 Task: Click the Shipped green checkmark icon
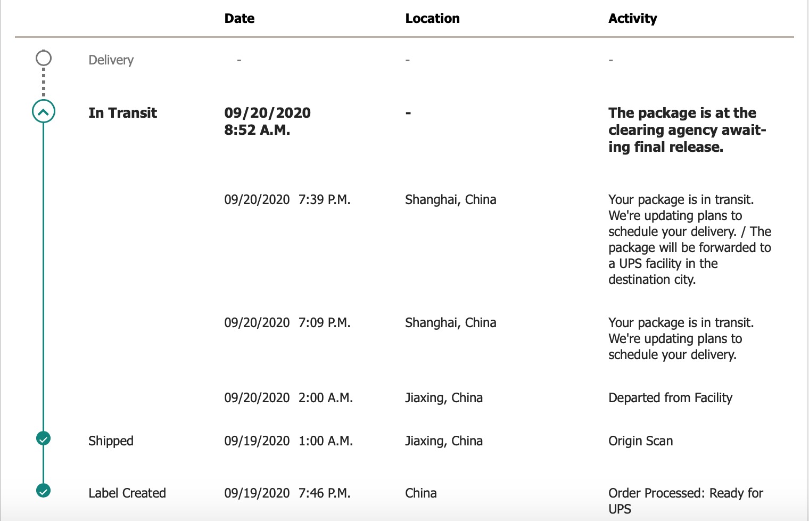point(44,438)
